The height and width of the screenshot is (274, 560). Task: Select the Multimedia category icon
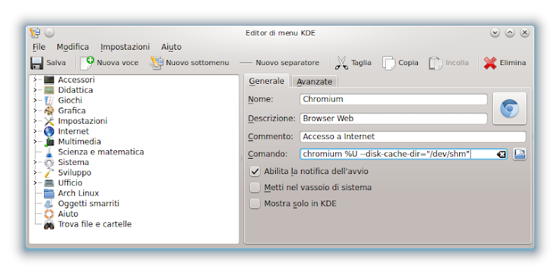[x=49, y=142]
